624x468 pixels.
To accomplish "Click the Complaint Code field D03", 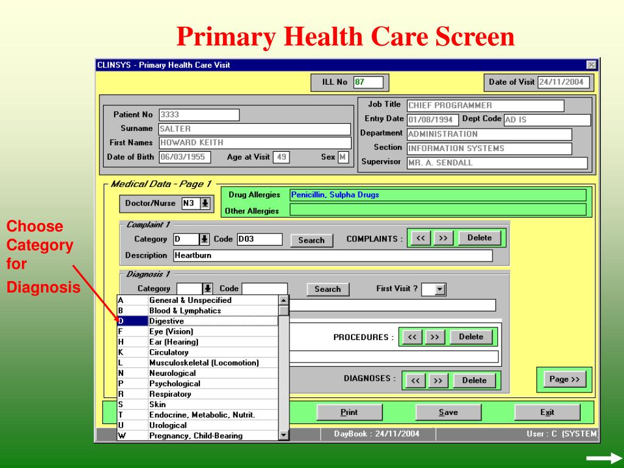I will click(x=260, y=239).
